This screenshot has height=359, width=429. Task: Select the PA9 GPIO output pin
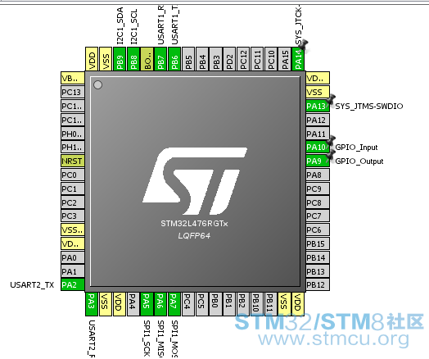pyautogui.click(x=318, y=161)
